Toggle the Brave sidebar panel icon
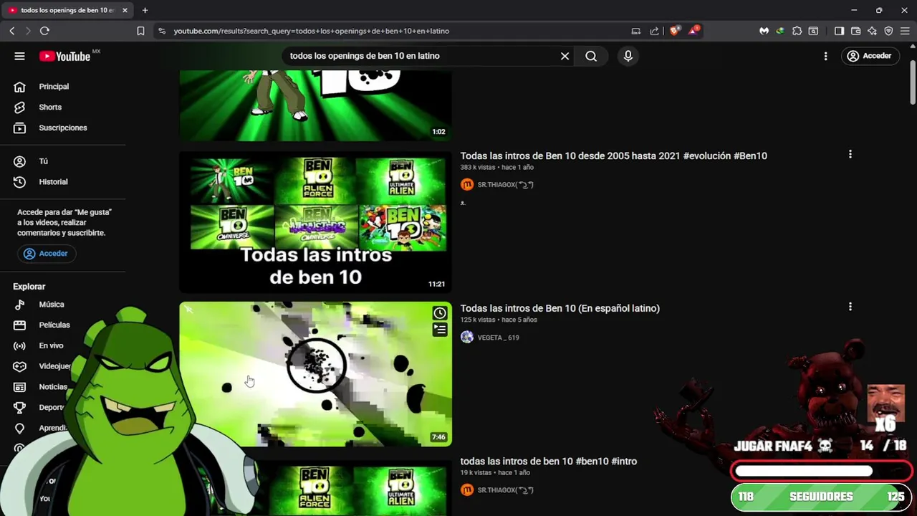The image size is (917, 516). coord(839,31)
